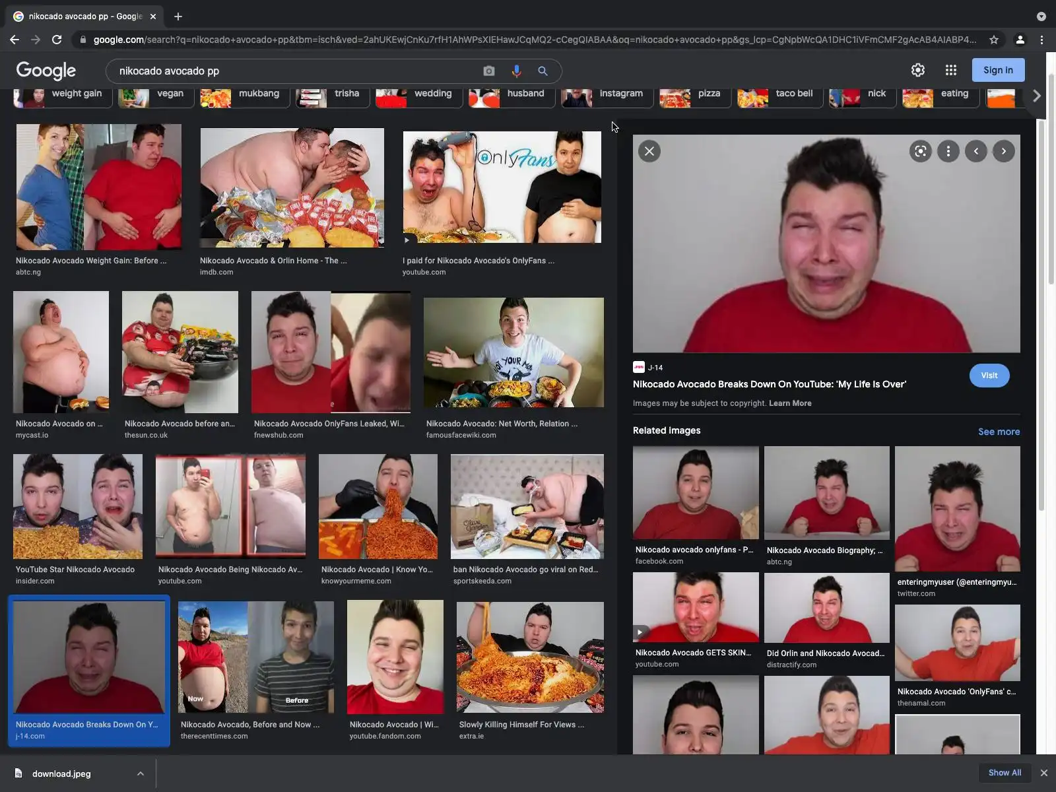Go forward in browser history
1056x792 pixels.
pos(36,40)
